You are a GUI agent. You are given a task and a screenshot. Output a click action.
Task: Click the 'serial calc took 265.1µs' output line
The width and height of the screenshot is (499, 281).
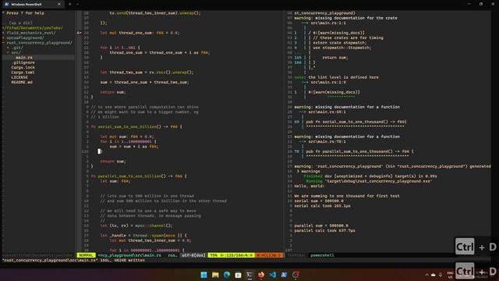[x=322, y=206]
